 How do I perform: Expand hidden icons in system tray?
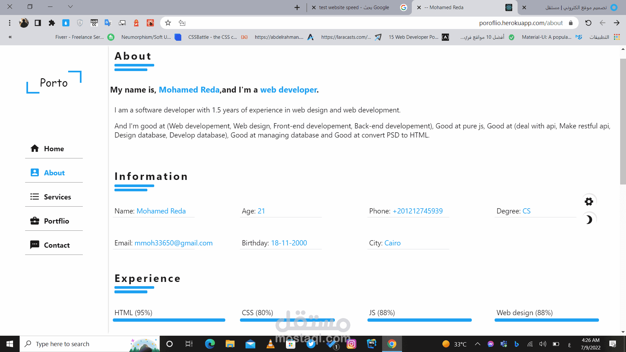(477, 344)
